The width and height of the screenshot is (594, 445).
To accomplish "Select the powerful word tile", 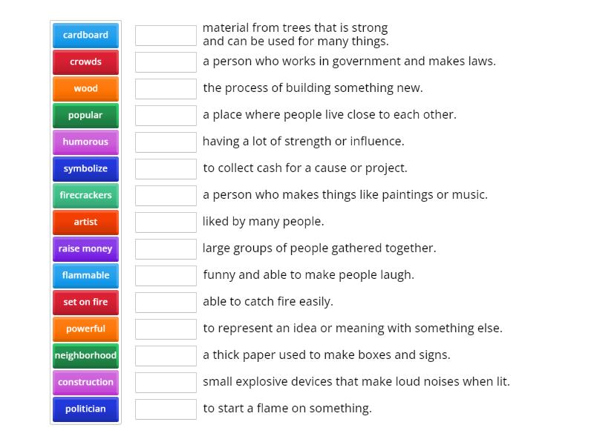I will (x=85, y=329).
